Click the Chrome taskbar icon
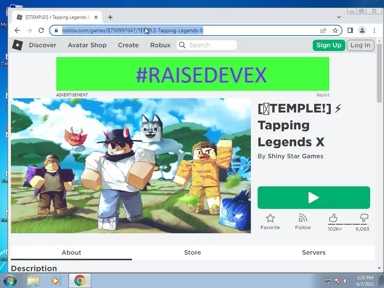This screenshot has height=288, width=384. click(x=79, y=280)
